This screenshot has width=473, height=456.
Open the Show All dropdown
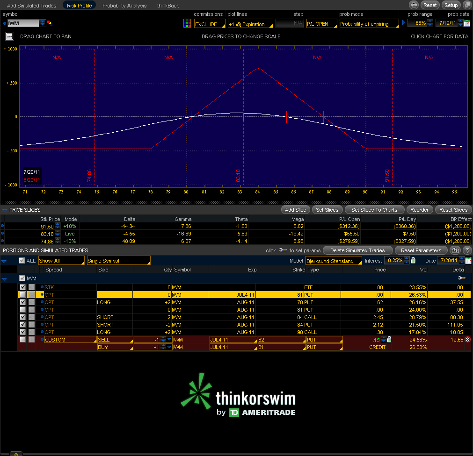pyautogui.click(x=62, y=261)
